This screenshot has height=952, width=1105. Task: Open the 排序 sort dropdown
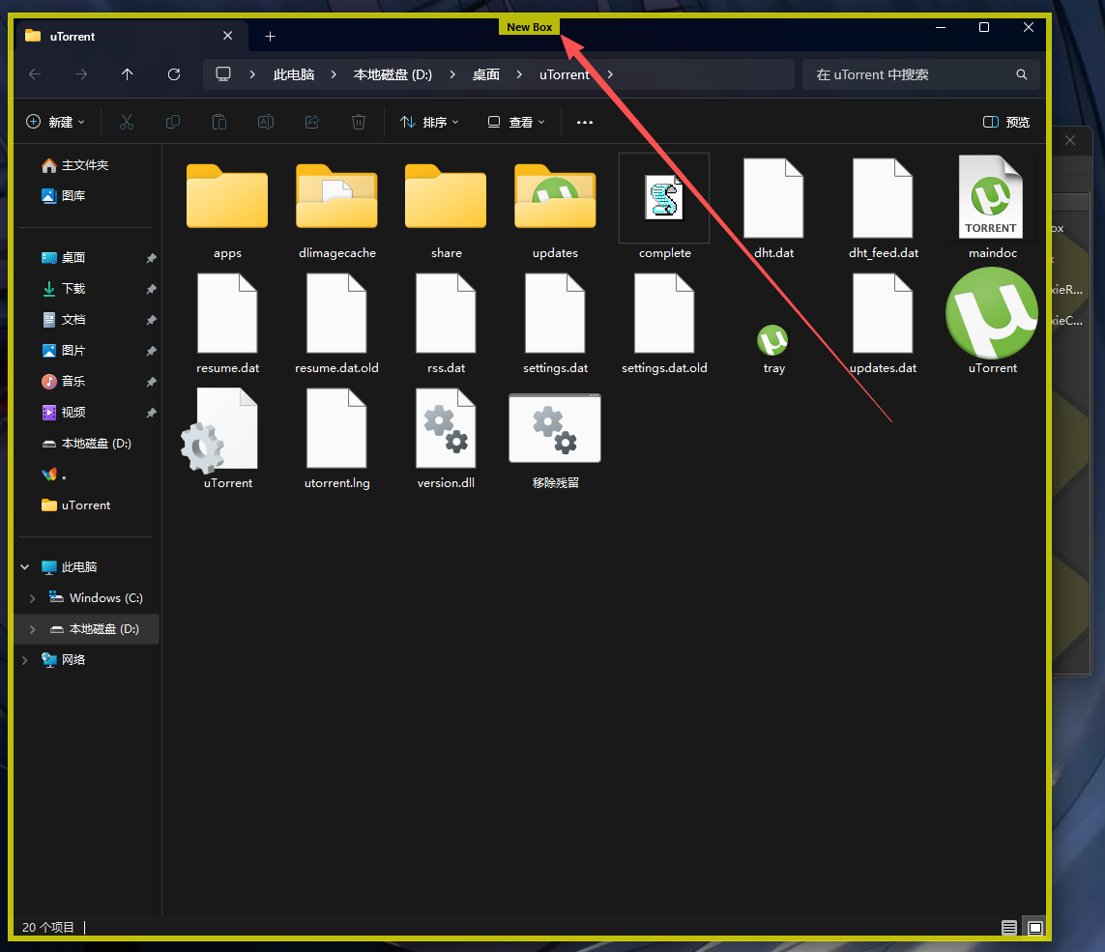(x=429, y=122)
